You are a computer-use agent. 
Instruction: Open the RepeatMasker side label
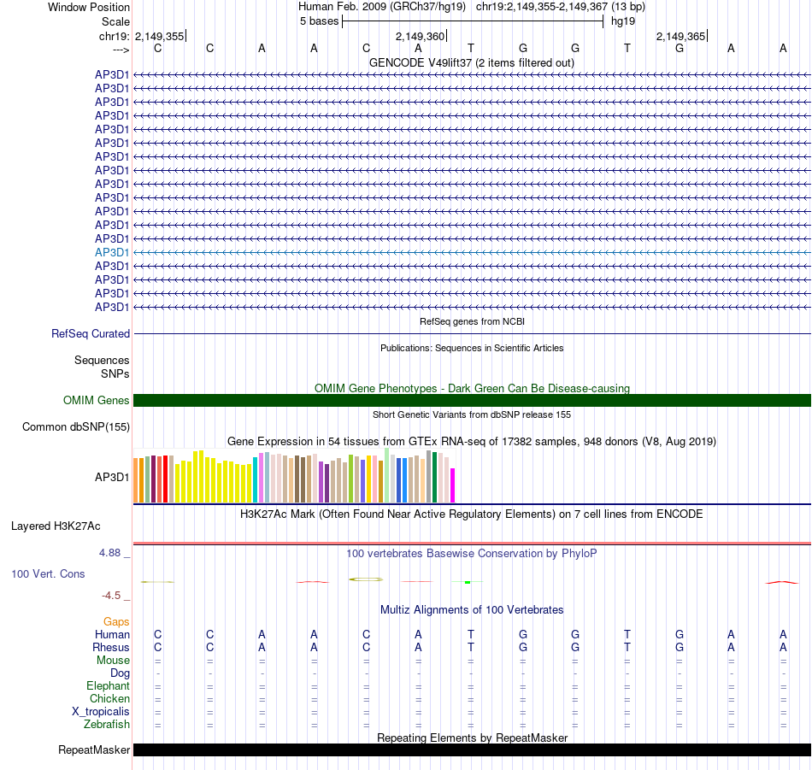pyautogui.click(x=94, y=749)
